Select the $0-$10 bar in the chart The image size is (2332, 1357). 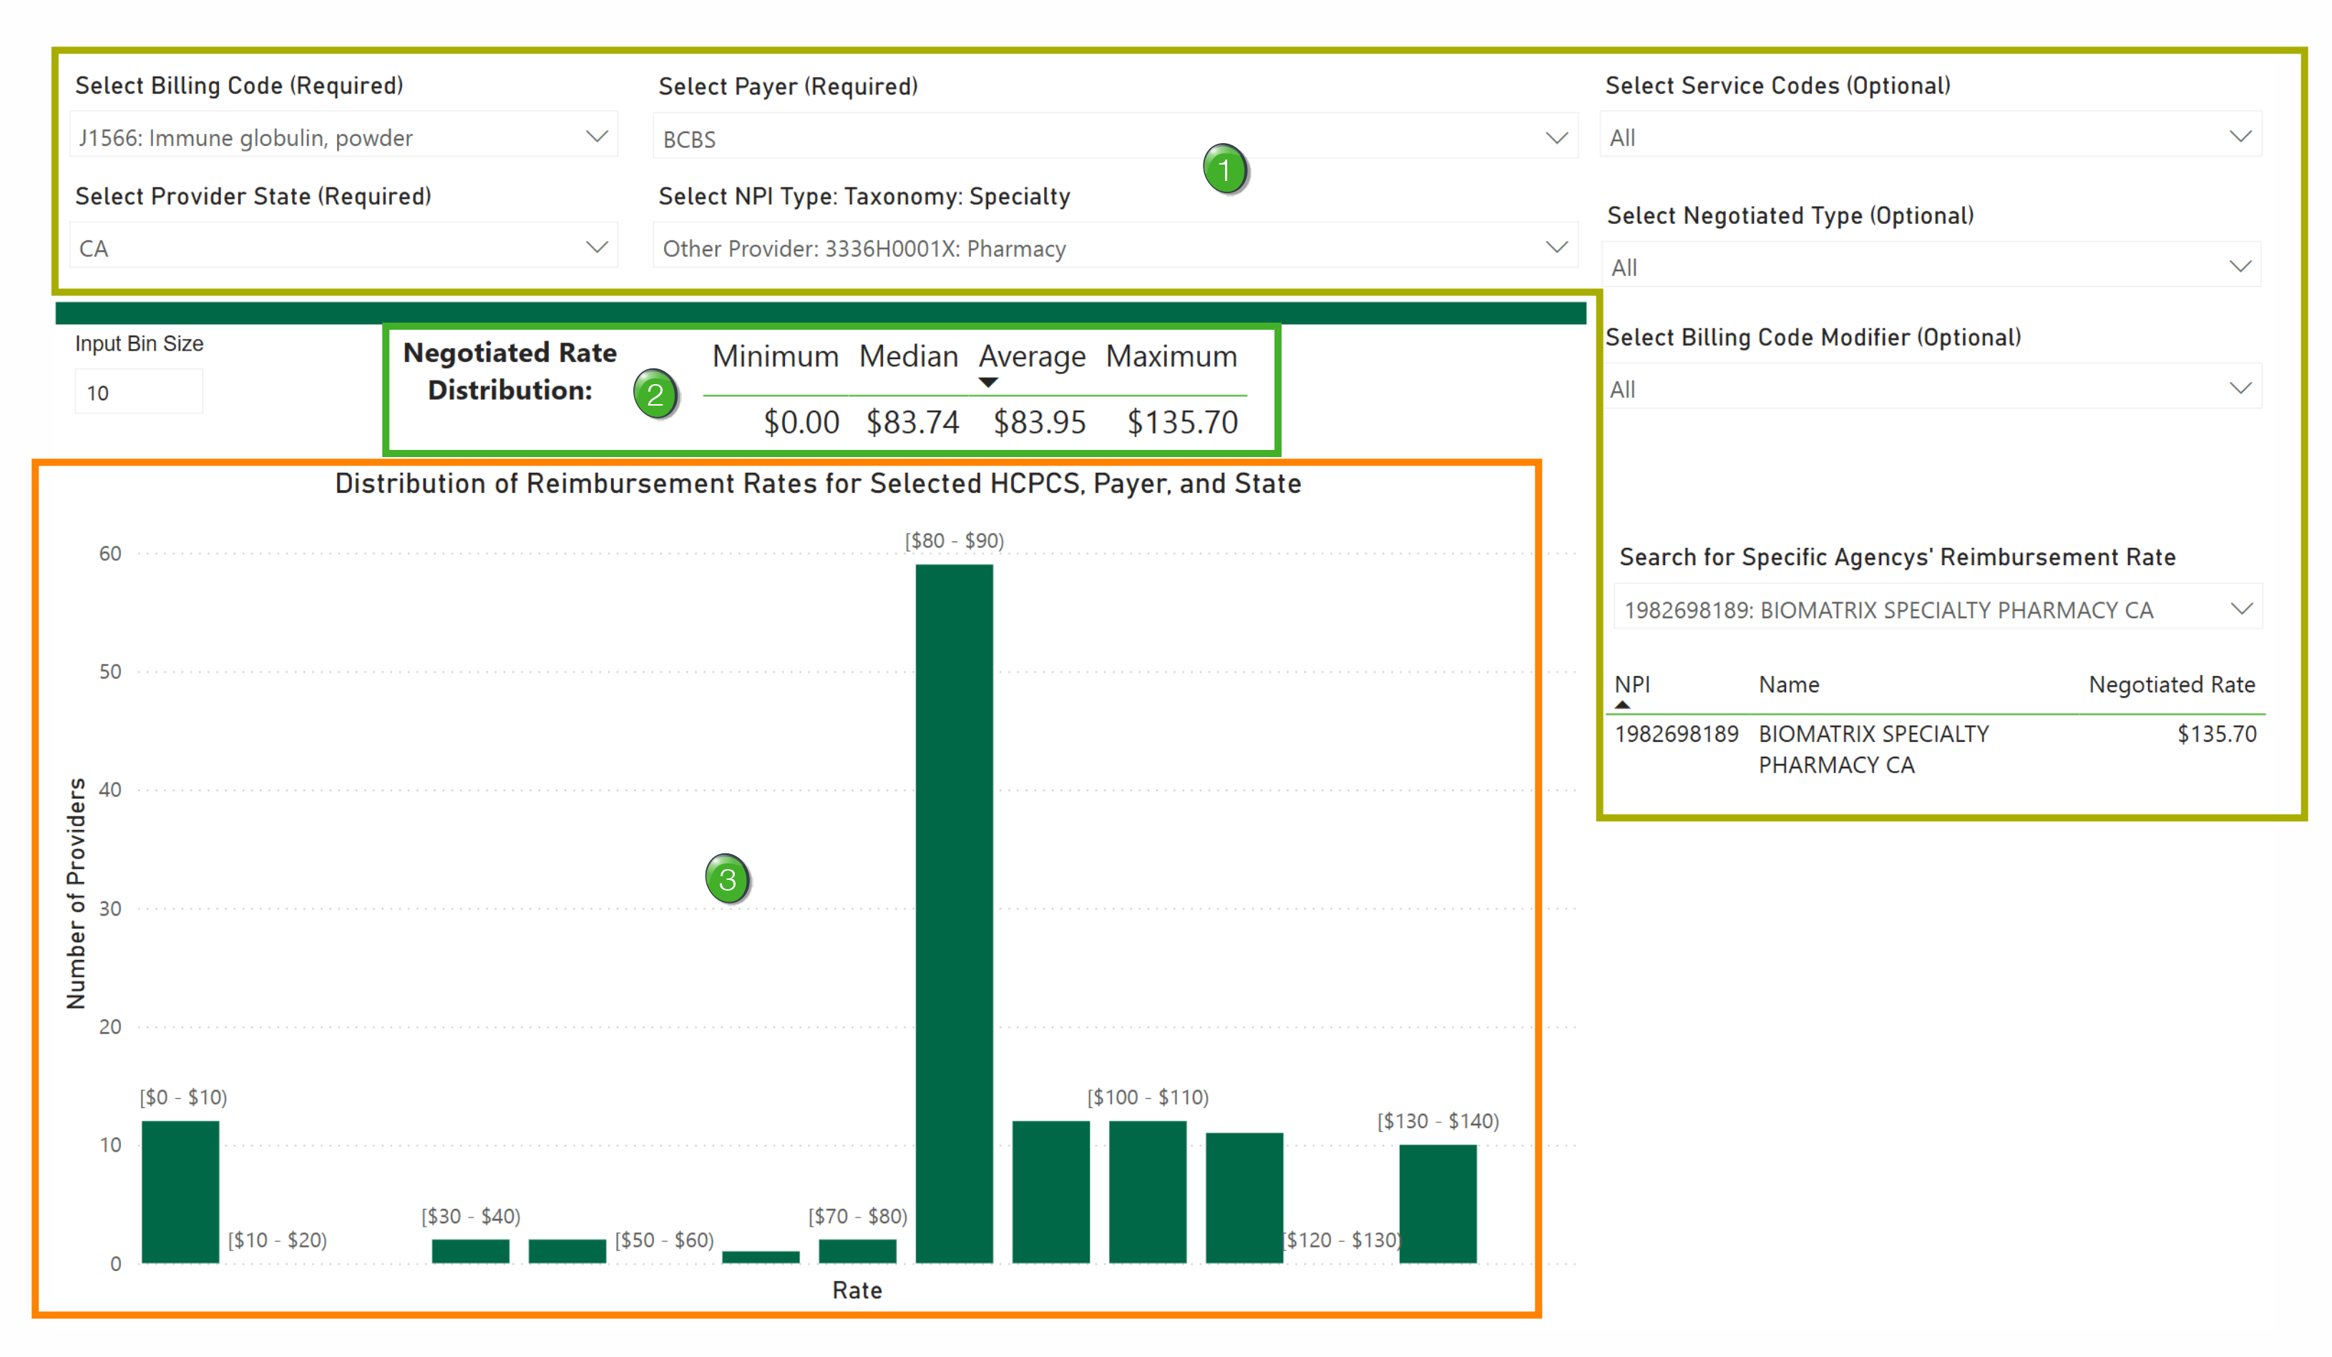point(180,1193)
